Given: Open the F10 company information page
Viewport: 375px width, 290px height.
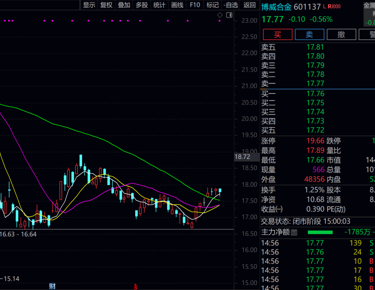Looking at the screenshot, I should tap(195, 5).
